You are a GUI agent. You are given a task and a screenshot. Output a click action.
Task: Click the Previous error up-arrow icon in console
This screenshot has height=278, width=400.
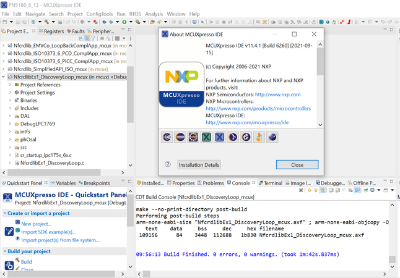316,190
